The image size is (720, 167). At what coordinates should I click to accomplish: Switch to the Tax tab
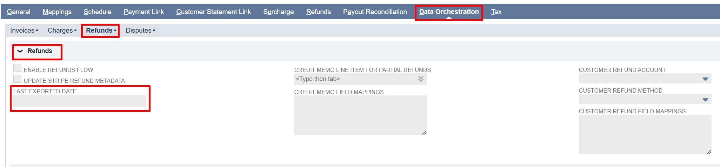pyautogui.click(x=496, y=12)
